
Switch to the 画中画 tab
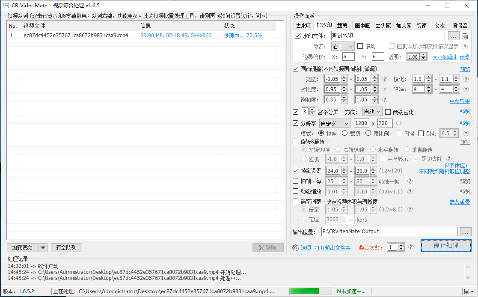pyautogui.click(x=362, y=26)
